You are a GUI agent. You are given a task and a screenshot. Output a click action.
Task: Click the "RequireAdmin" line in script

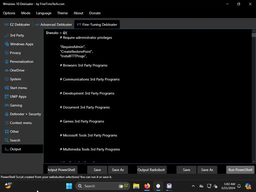73,47
